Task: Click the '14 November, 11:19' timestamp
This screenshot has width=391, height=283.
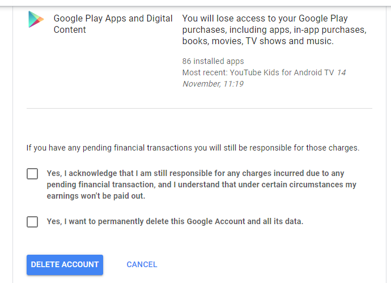Action: (x=264, y=78)
